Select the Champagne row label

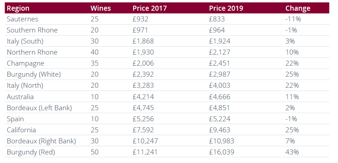pyautogui.click(x=25, y=63)
